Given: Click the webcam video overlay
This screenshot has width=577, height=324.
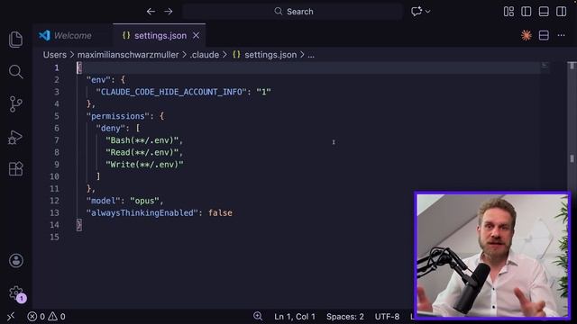Looking at the screenshot, I should (492, 255).
